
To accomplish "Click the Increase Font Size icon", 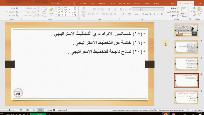I will coord(130,9).
